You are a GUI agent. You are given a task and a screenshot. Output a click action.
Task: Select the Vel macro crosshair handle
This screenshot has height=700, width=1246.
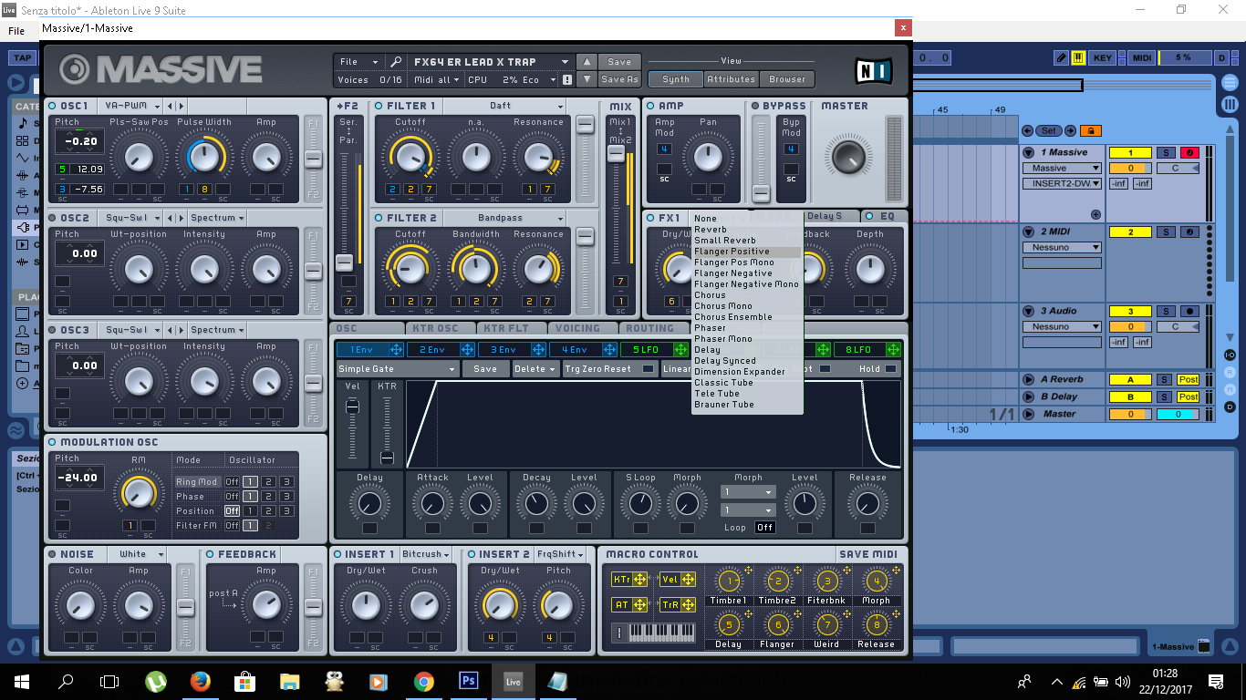[688, 579]
